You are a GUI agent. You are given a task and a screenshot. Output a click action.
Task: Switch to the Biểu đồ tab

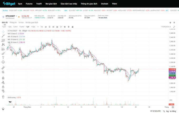[5, 22]
